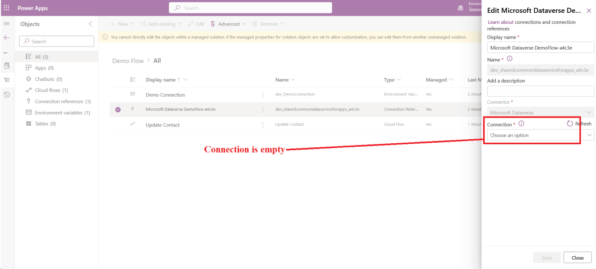Click the Demo Flow breadcrumb
Image resolution: width=596 pixels, height=269 pixels.
coord(128,61)
